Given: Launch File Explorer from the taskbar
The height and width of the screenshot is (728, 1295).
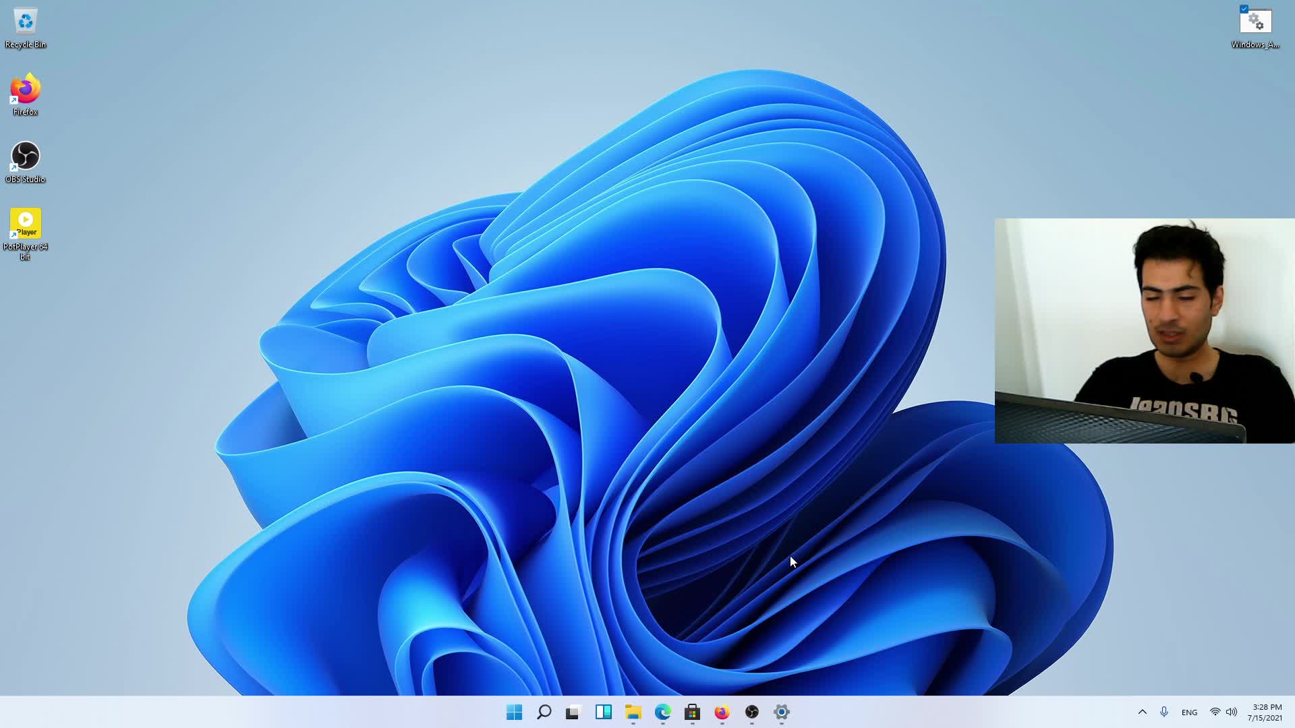Looking at the screenshot, I should 633,712.
